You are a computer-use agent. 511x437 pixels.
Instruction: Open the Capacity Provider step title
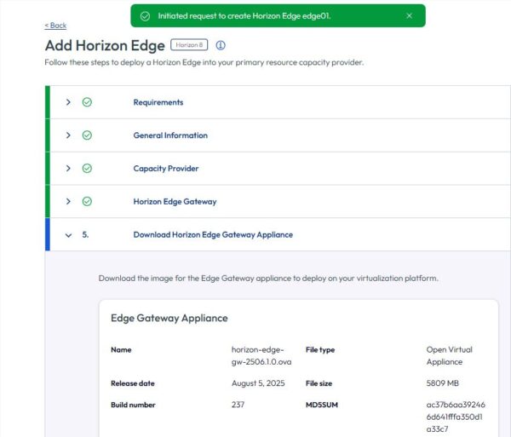(x=166, y=169)
